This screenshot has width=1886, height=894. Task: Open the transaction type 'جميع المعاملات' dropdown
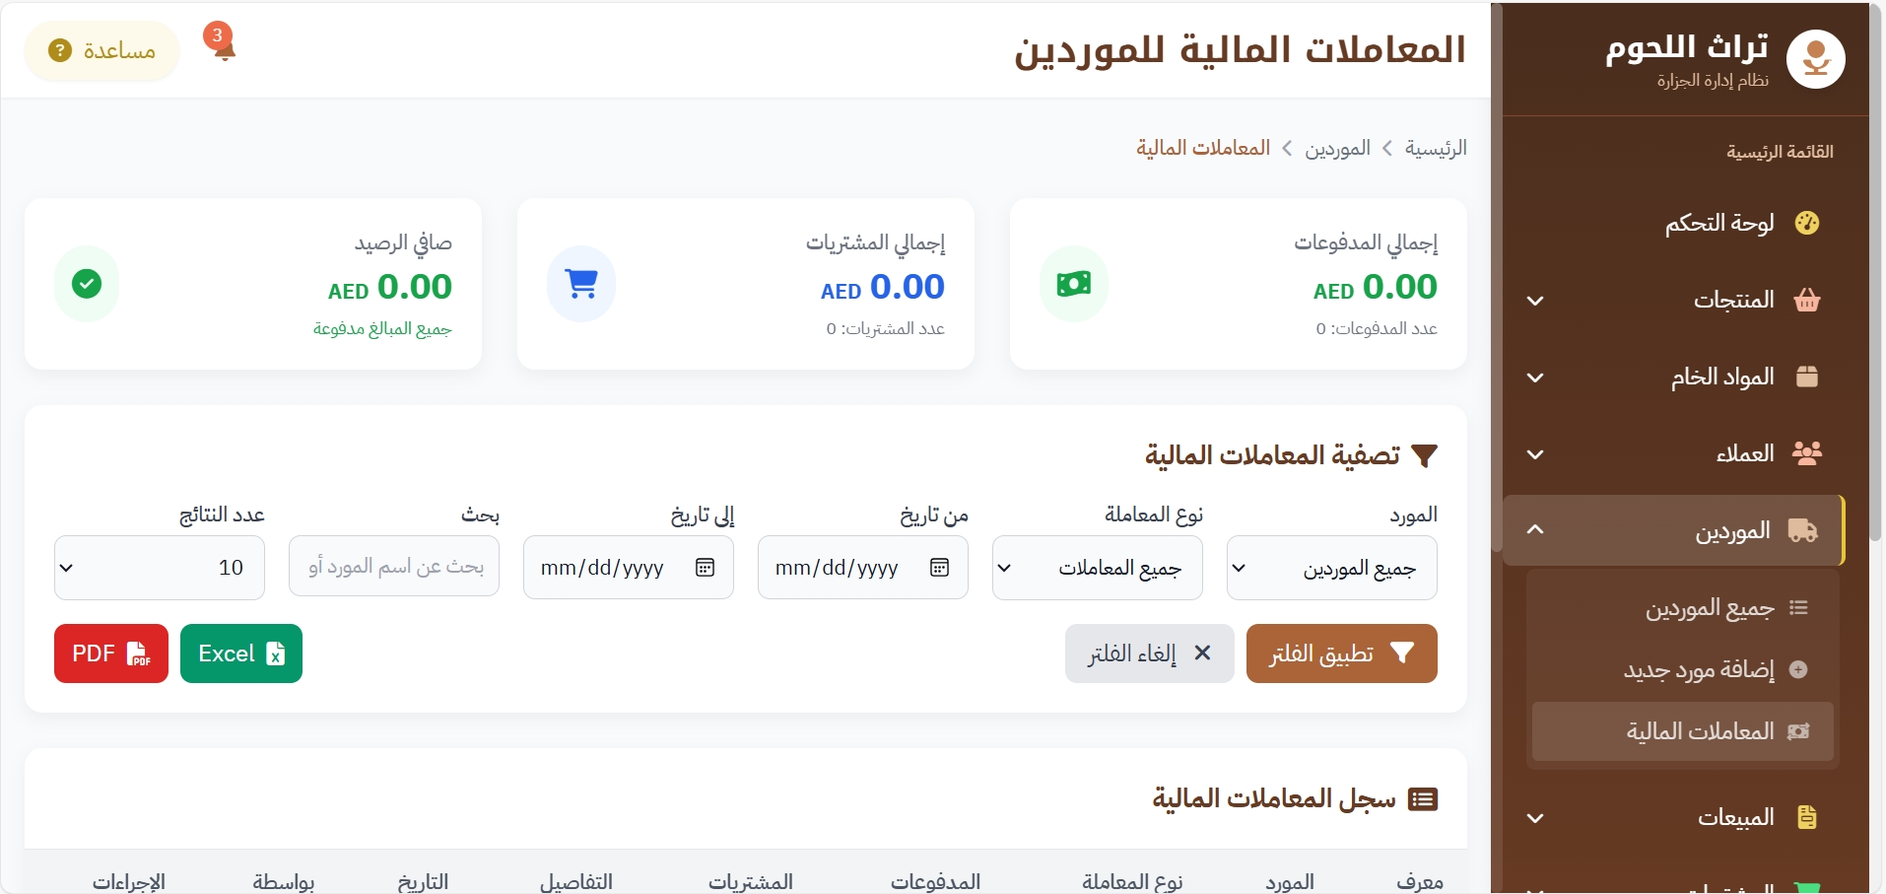click(1097, 568)
